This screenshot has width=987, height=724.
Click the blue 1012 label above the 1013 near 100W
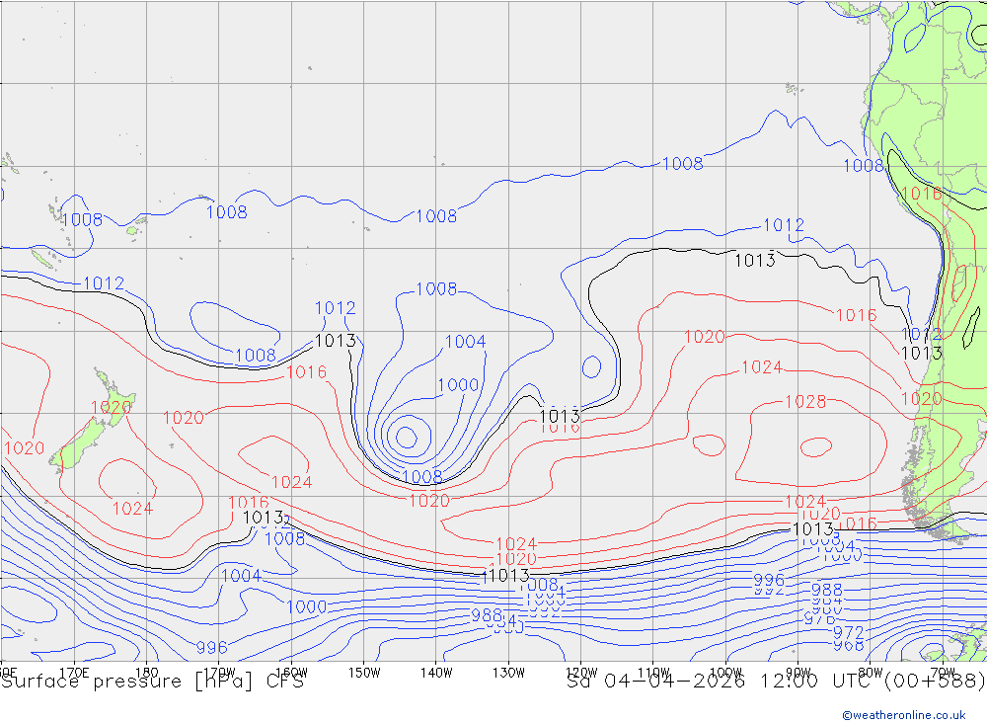tap(783, 225)
